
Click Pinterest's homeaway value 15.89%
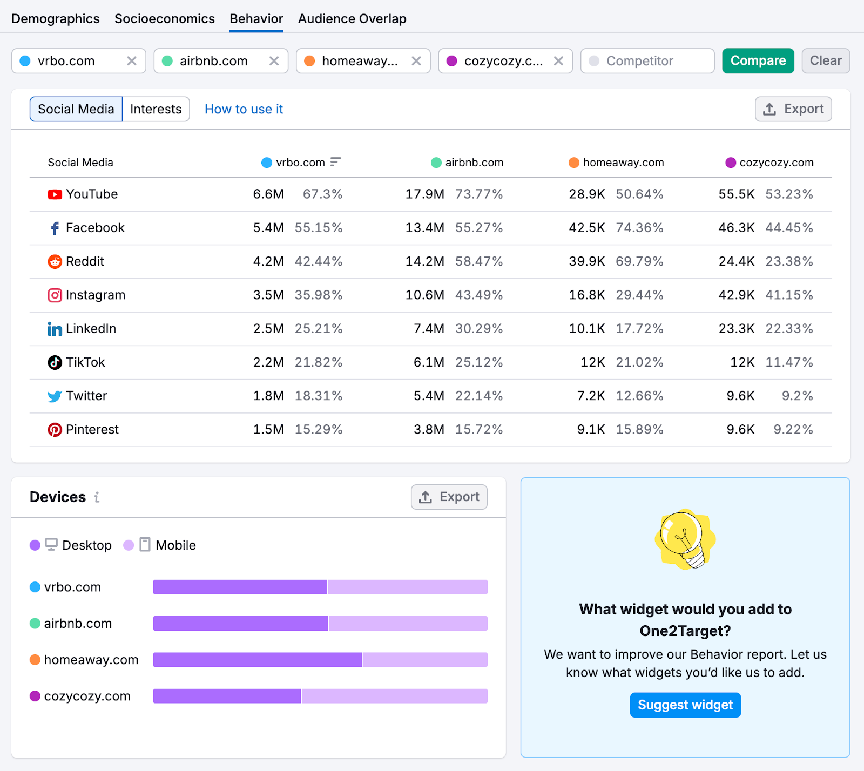point(639,429)
